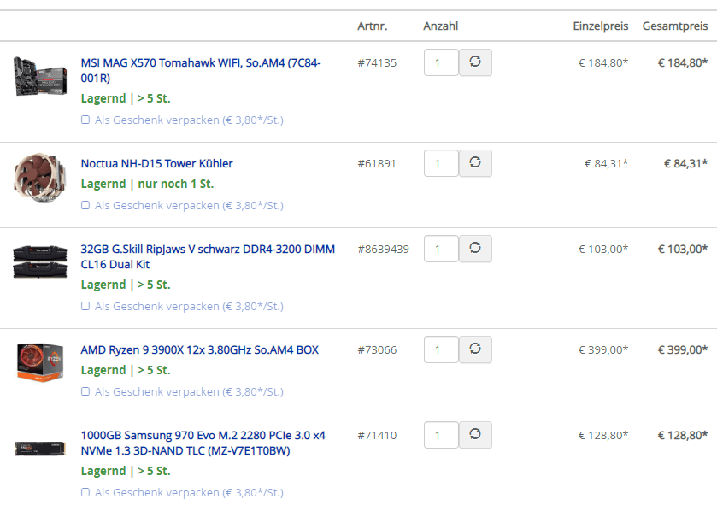
Task: Refresh quantity for Samsung 970 Evo SSD
Action: 475,435
